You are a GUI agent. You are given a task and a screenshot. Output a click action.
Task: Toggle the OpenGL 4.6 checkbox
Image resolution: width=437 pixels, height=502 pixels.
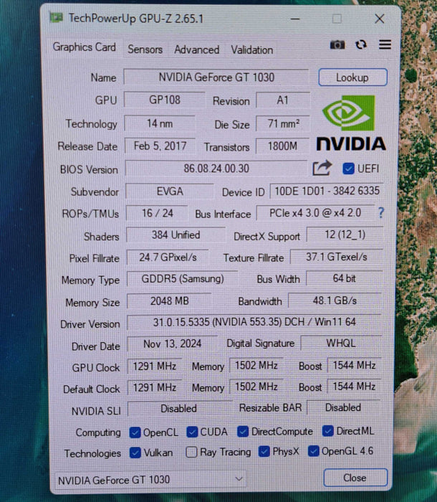click(313, 451)
